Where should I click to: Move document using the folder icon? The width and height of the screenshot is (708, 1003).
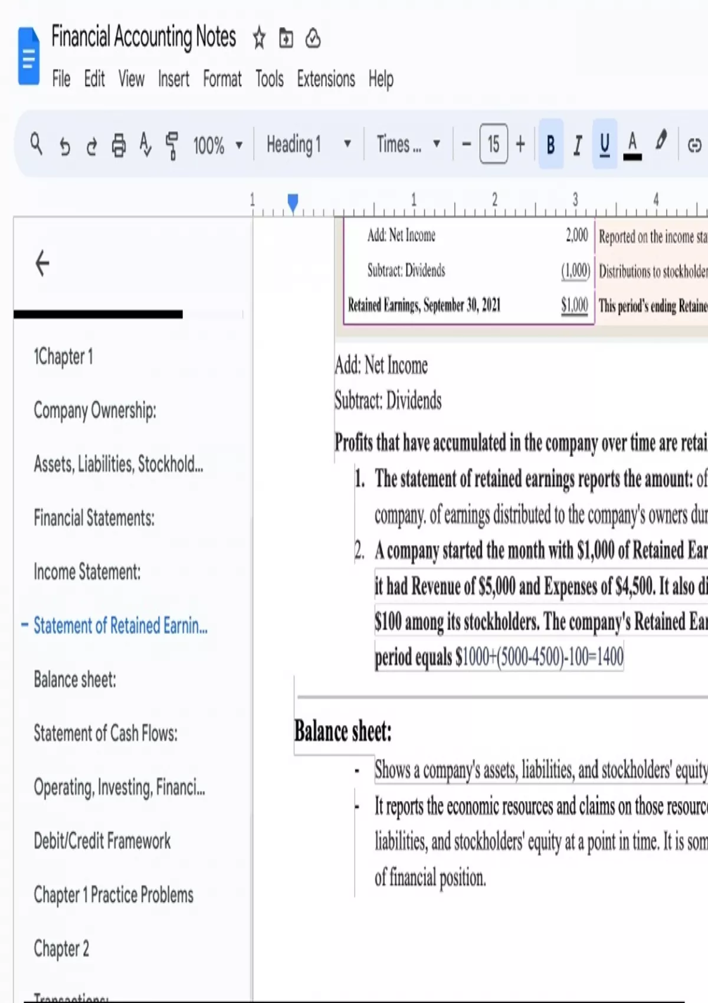coord(286,38)
